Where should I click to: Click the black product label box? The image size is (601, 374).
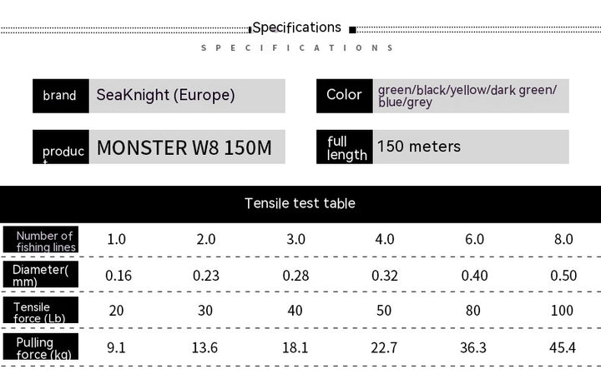(x=60, y=147)
